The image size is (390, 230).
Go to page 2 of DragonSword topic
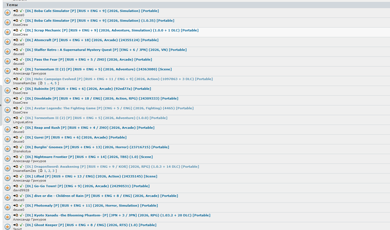click(49, 171)
